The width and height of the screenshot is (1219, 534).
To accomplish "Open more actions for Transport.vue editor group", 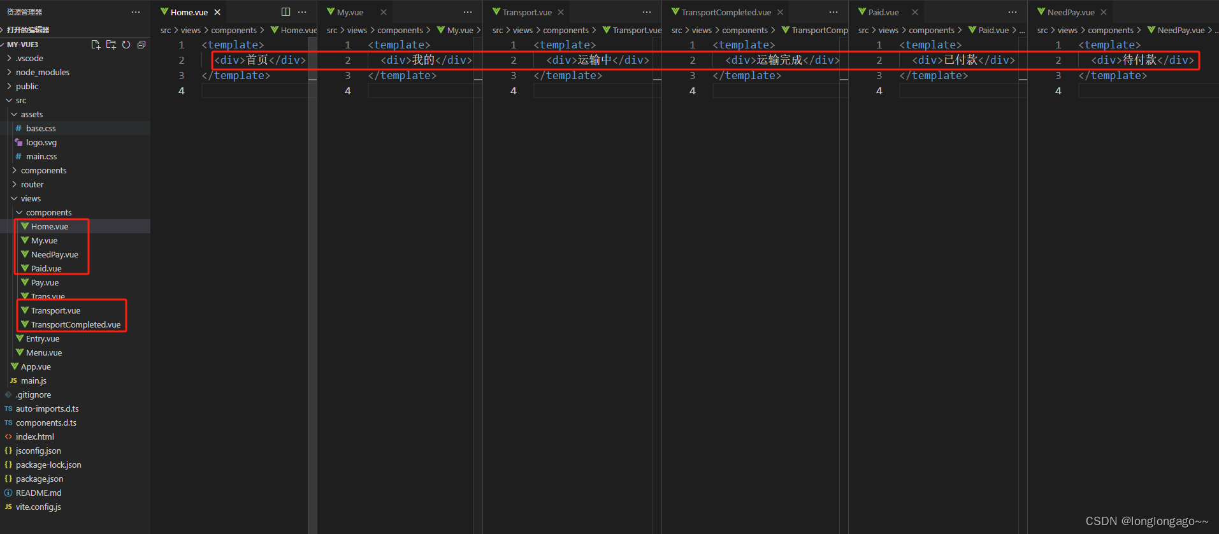I will point(647,12).
